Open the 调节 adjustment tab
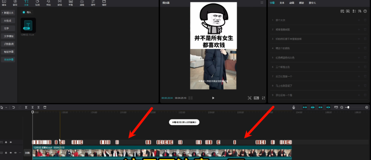 coord(93,3)
